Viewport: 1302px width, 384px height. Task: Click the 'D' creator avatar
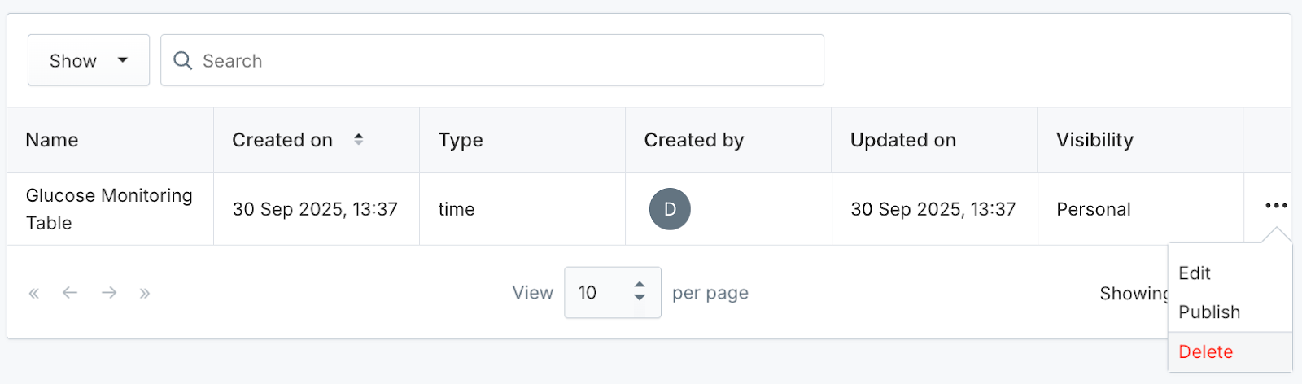click(670, 209)
